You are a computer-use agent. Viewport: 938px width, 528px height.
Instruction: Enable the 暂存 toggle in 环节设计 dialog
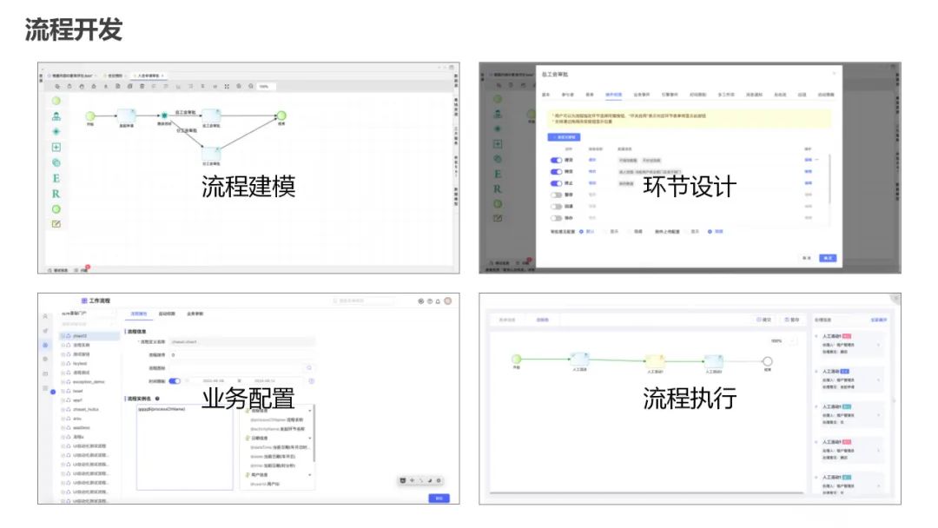pyautogui.click(x=557, y=195)
